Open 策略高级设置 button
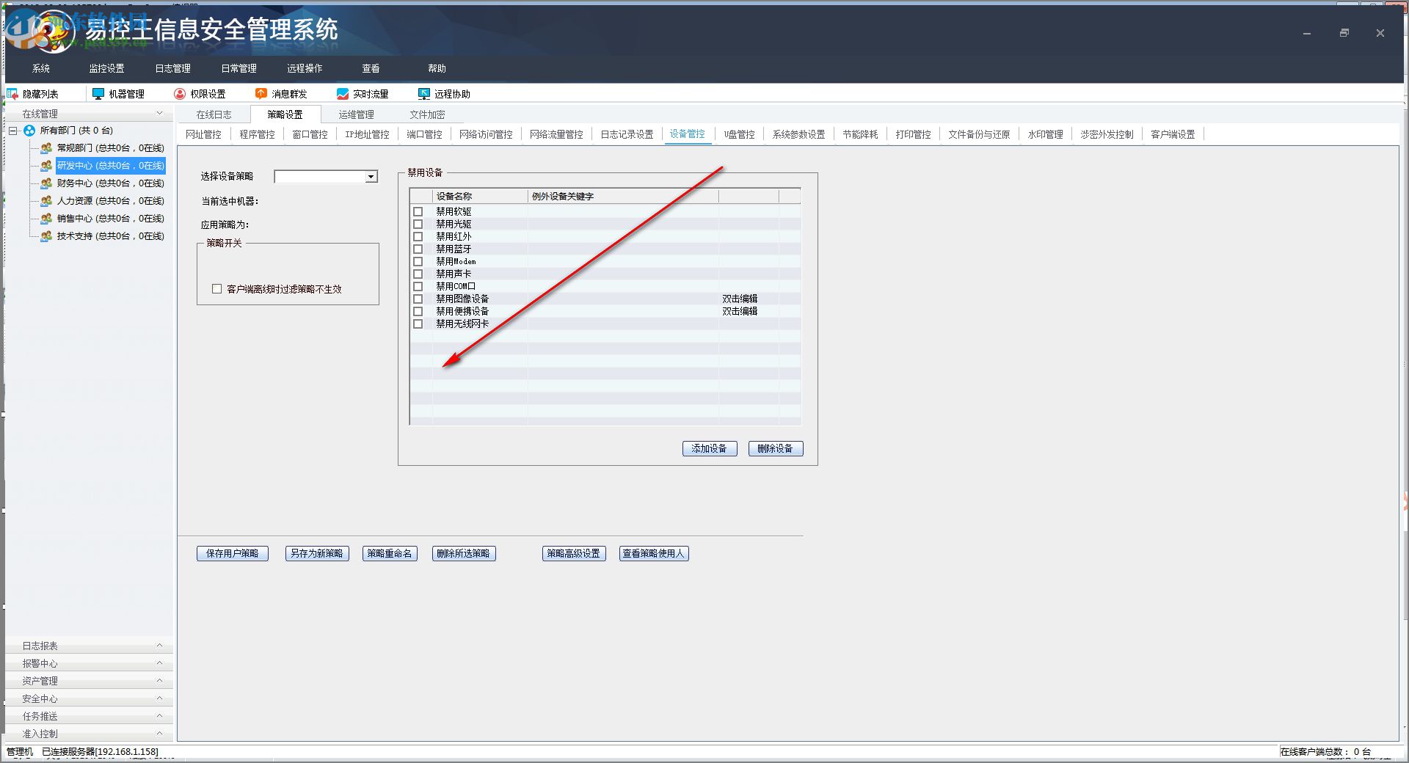This screenshot has height=763, width=1409. 574,553
